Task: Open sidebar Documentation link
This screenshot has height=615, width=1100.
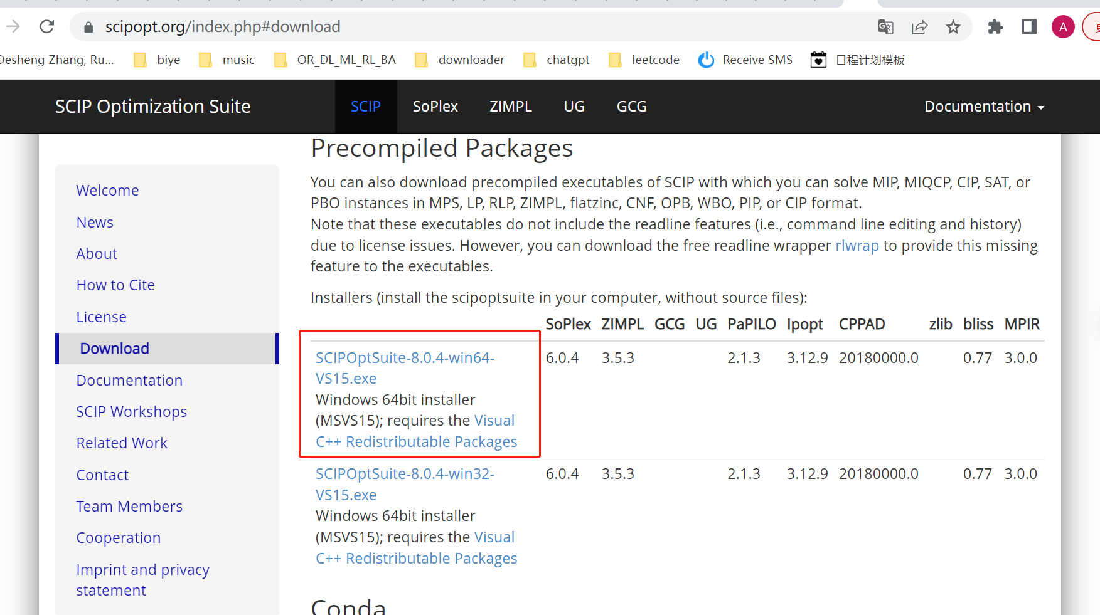Action: (129, 381)
